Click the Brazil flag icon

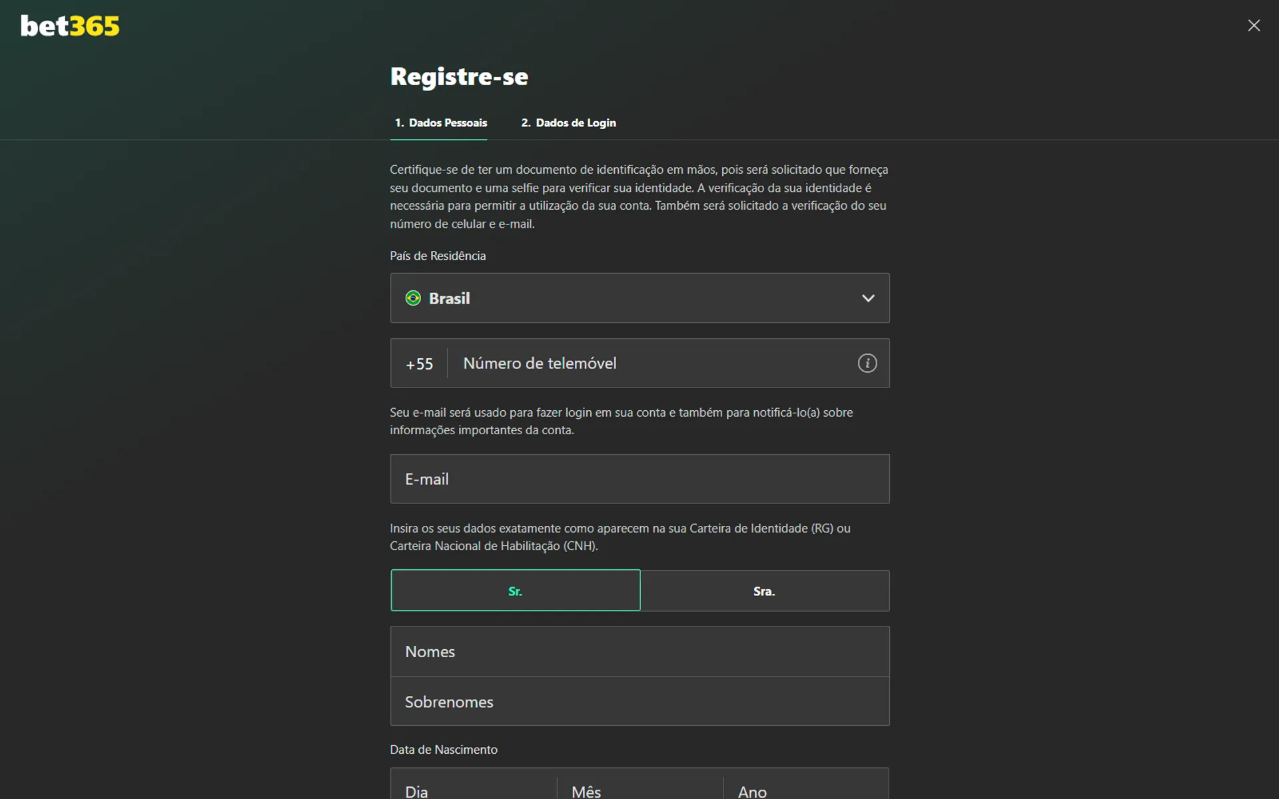click(x=413, y=298)
